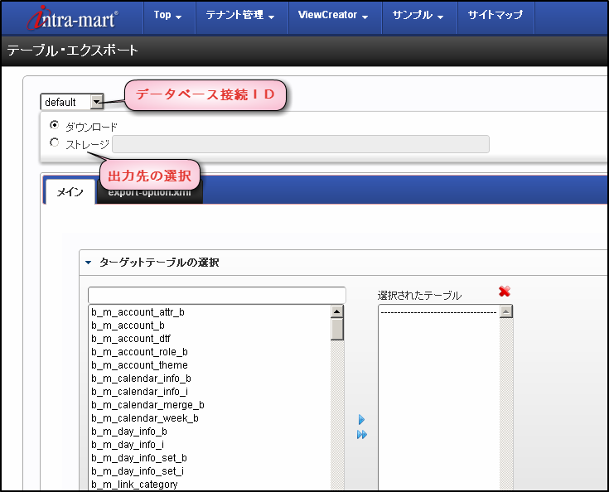
Task: Select b_m_day_info_i in the list
Action: click(x=210, y=445)
